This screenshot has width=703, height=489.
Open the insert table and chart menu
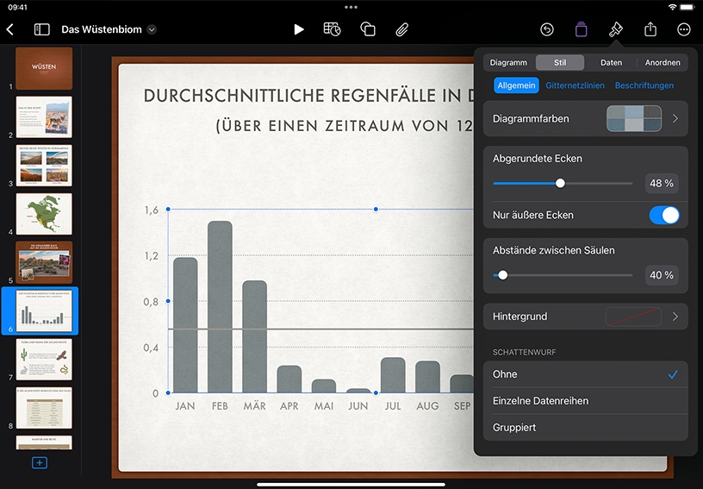click(332, 29)
